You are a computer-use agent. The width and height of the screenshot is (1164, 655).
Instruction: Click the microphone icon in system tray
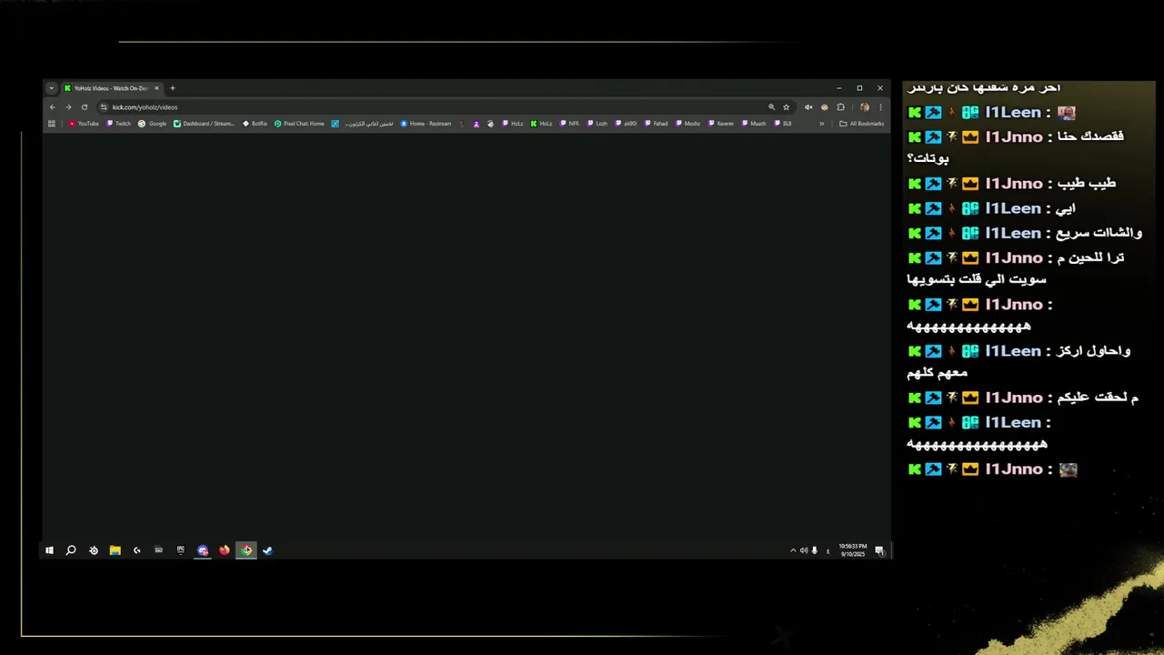pyautogui.click(x=815, y=550)
